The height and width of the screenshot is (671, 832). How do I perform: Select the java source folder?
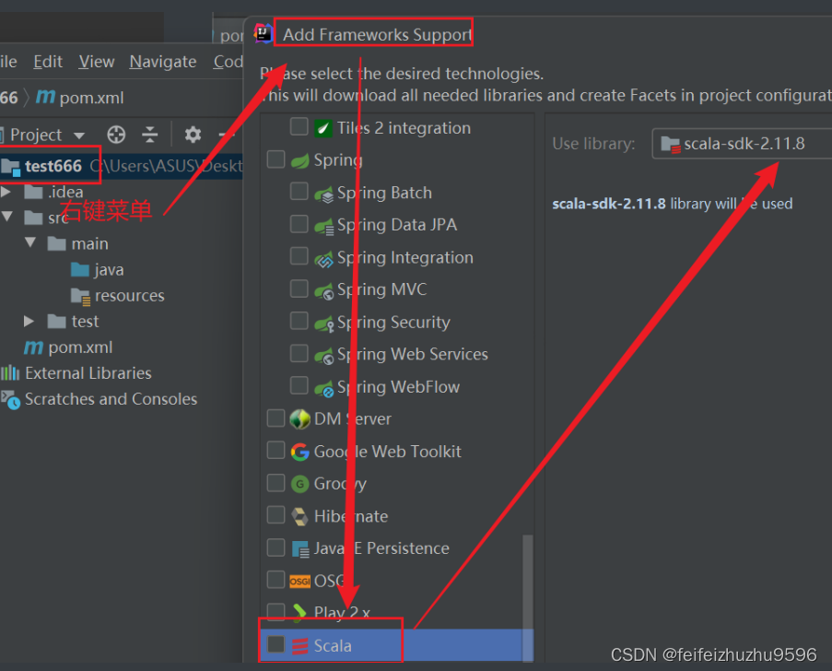pyautogui.click(x=97, y=270)
